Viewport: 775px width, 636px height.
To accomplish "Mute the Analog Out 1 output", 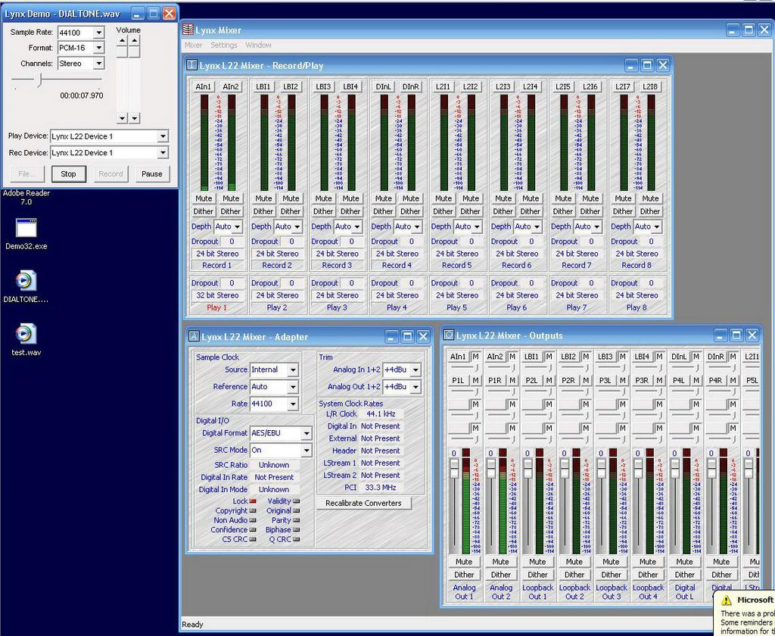I will (x=464, y=562).
